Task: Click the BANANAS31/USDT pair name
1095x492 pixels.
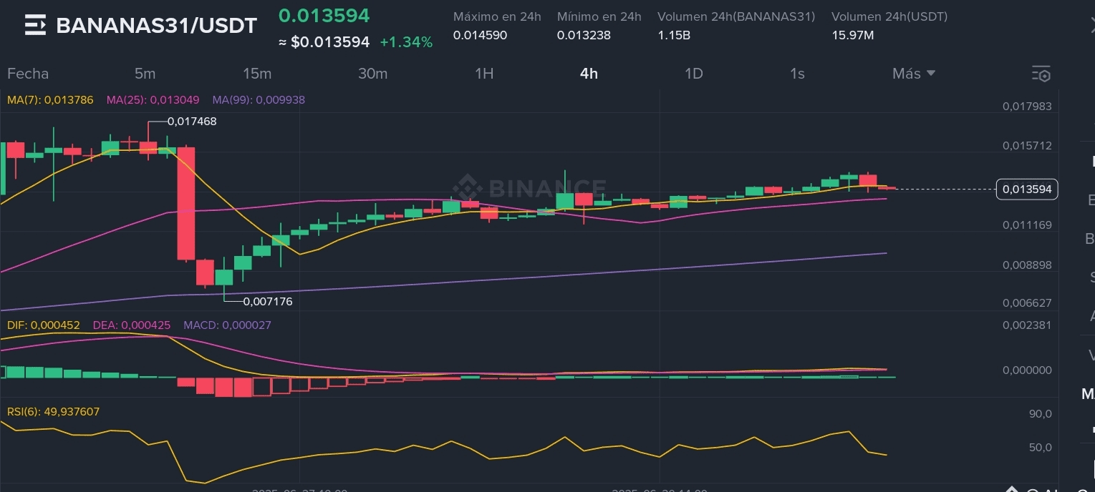Action: click(x=156, y=26)
